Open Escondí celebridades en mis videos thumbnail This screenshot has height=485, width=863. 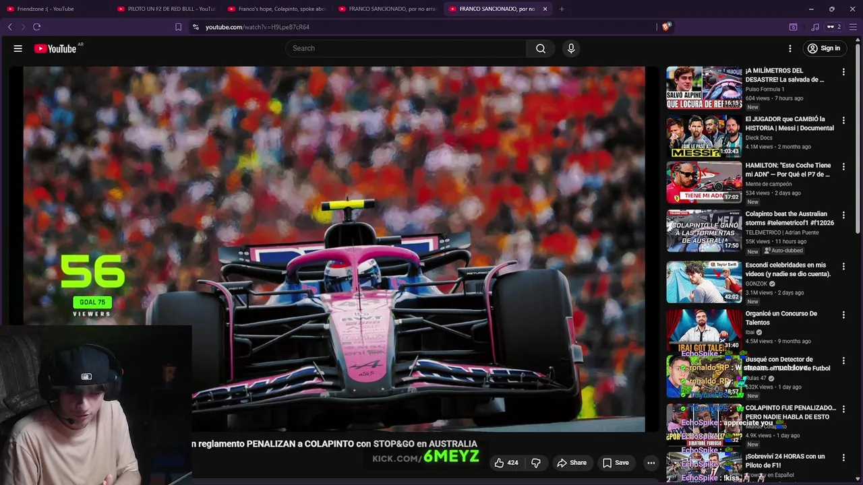[x=704, y=282]
